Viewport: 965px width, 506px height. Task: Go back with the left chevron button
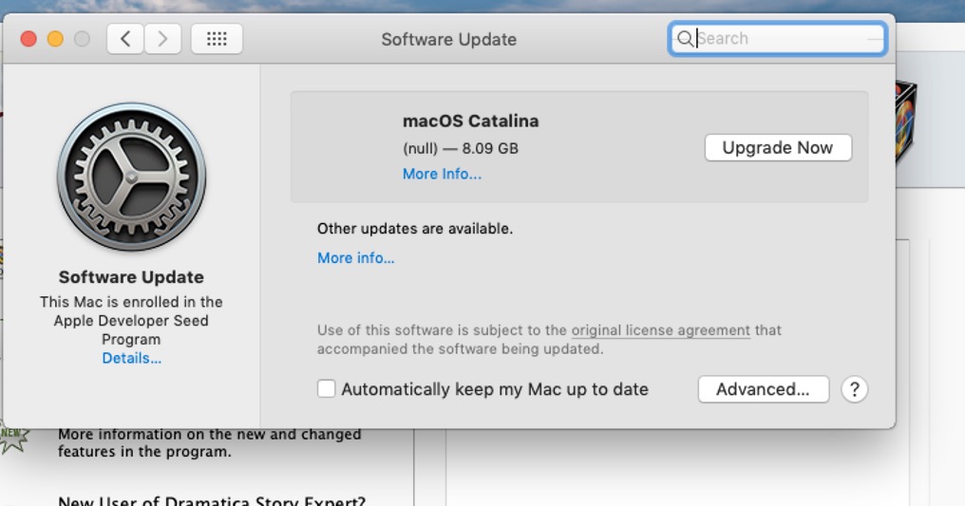tap(125, 39)
